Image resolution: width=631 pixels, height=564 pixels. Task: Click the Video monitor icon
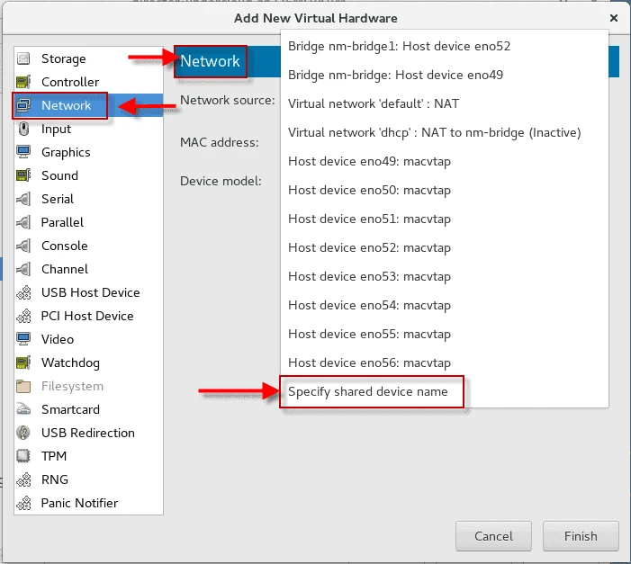pos(23,339)
